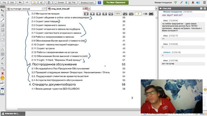Viewport: 207px width, 116px height.
Task: Zoom in on the PDF
Action: 131,14
